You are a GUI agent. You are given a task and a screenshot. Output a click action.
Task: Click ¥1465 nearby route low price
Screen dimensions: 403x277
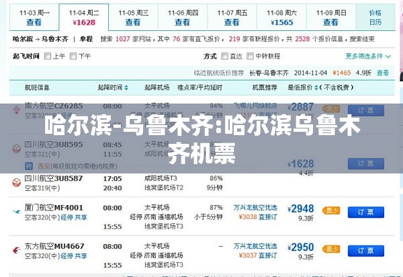coord(342,73)
